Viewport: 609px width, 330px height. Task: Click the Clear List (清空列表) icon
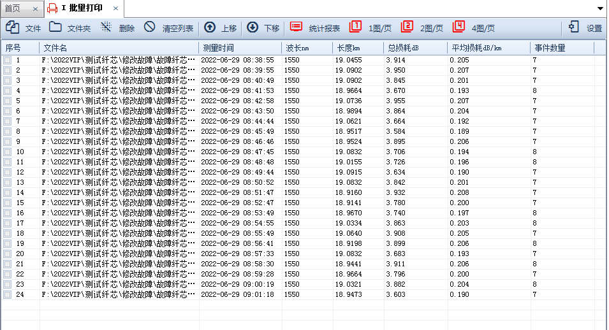point(150,27)
